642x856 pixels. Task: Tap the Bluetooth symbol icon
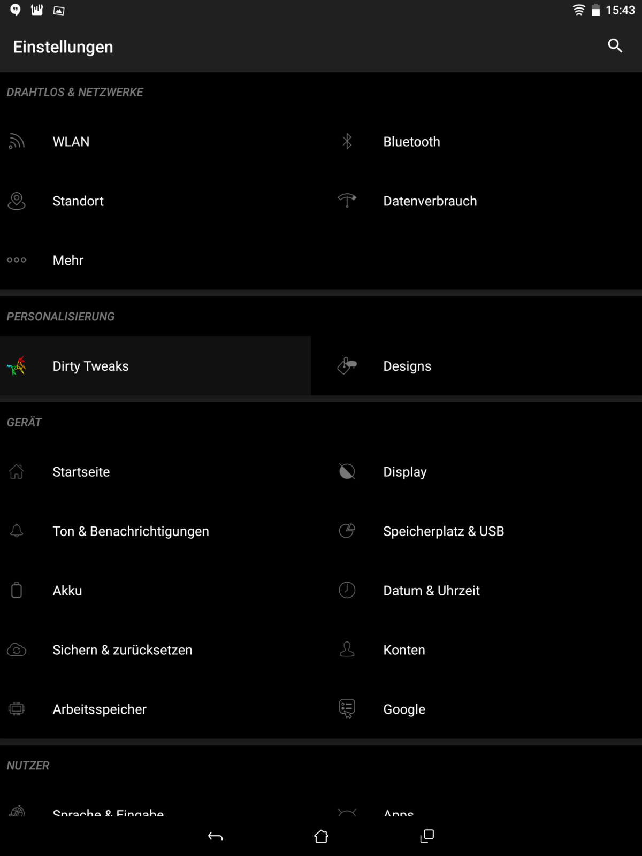pos(347,142)
